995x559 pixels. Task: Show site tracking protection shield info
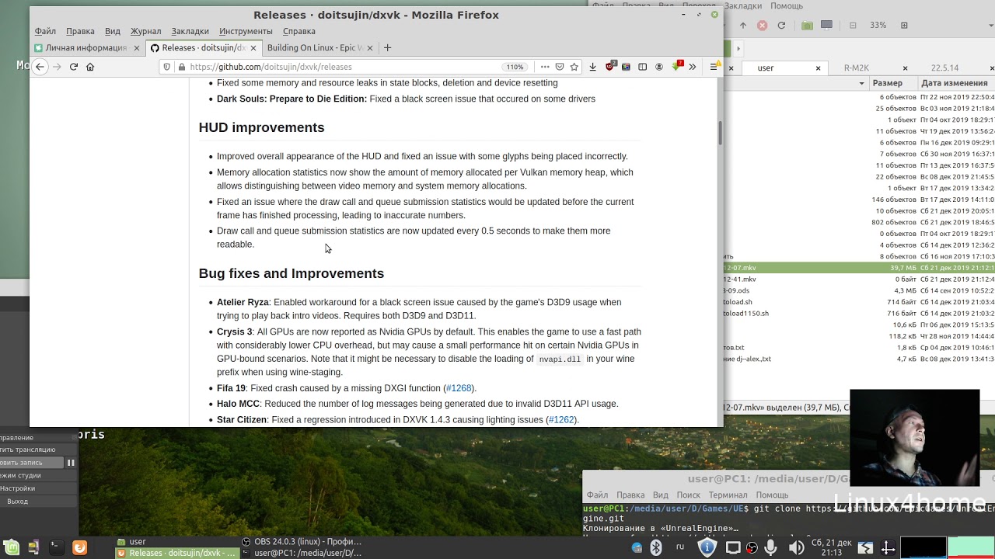(x=167, y=67)
